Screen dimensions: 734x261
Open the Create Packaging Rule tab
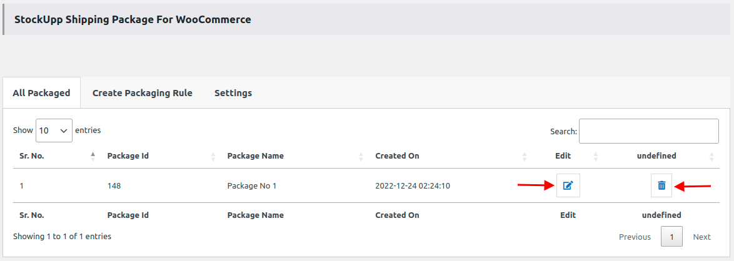click(143, 93)
